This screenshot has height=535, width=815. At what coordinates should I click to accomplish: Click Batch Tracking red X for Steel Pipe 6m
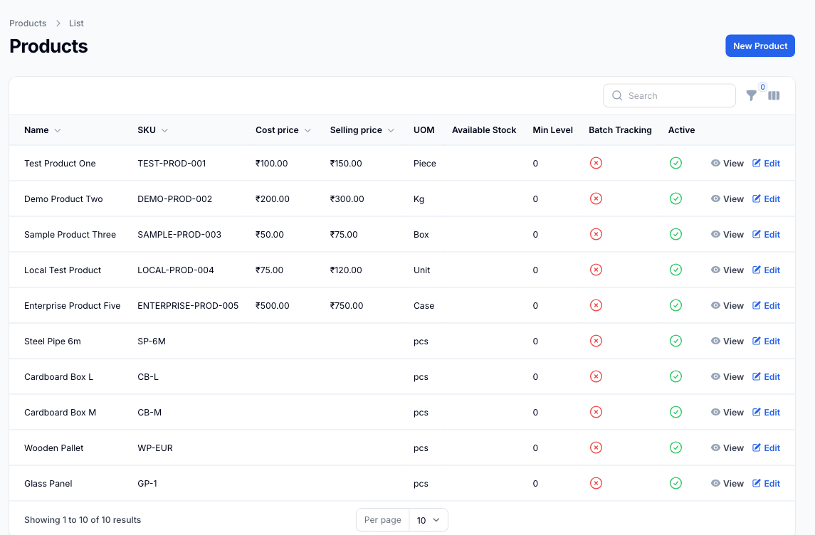coord(596,341)
